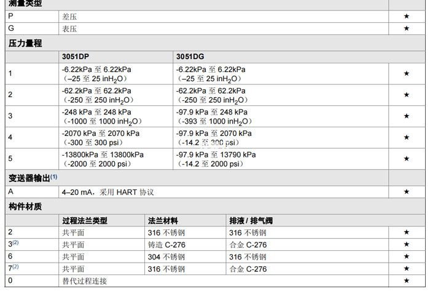Select the cell -2070 kPa 至 2070 kPa
This screenshot has height=294, width=430.
tap(115, 138)
